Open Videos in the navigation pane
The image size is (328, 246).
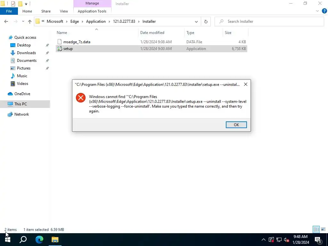tap(22, 84)
